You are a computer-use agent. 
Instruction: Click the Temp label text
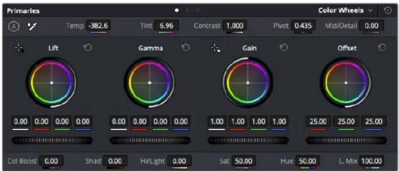pyautogui.click(x=75, y=26)
